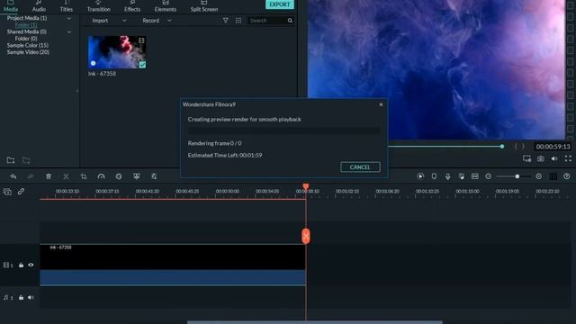Open the Split Screen tab

pyautogui.click(x=204, y=6)
